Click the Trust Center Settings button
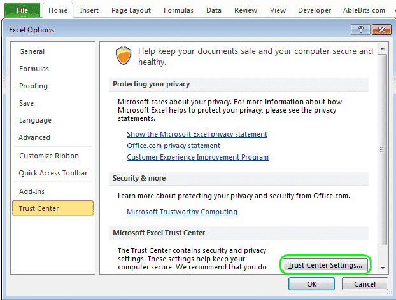 (x=325, y=264)
